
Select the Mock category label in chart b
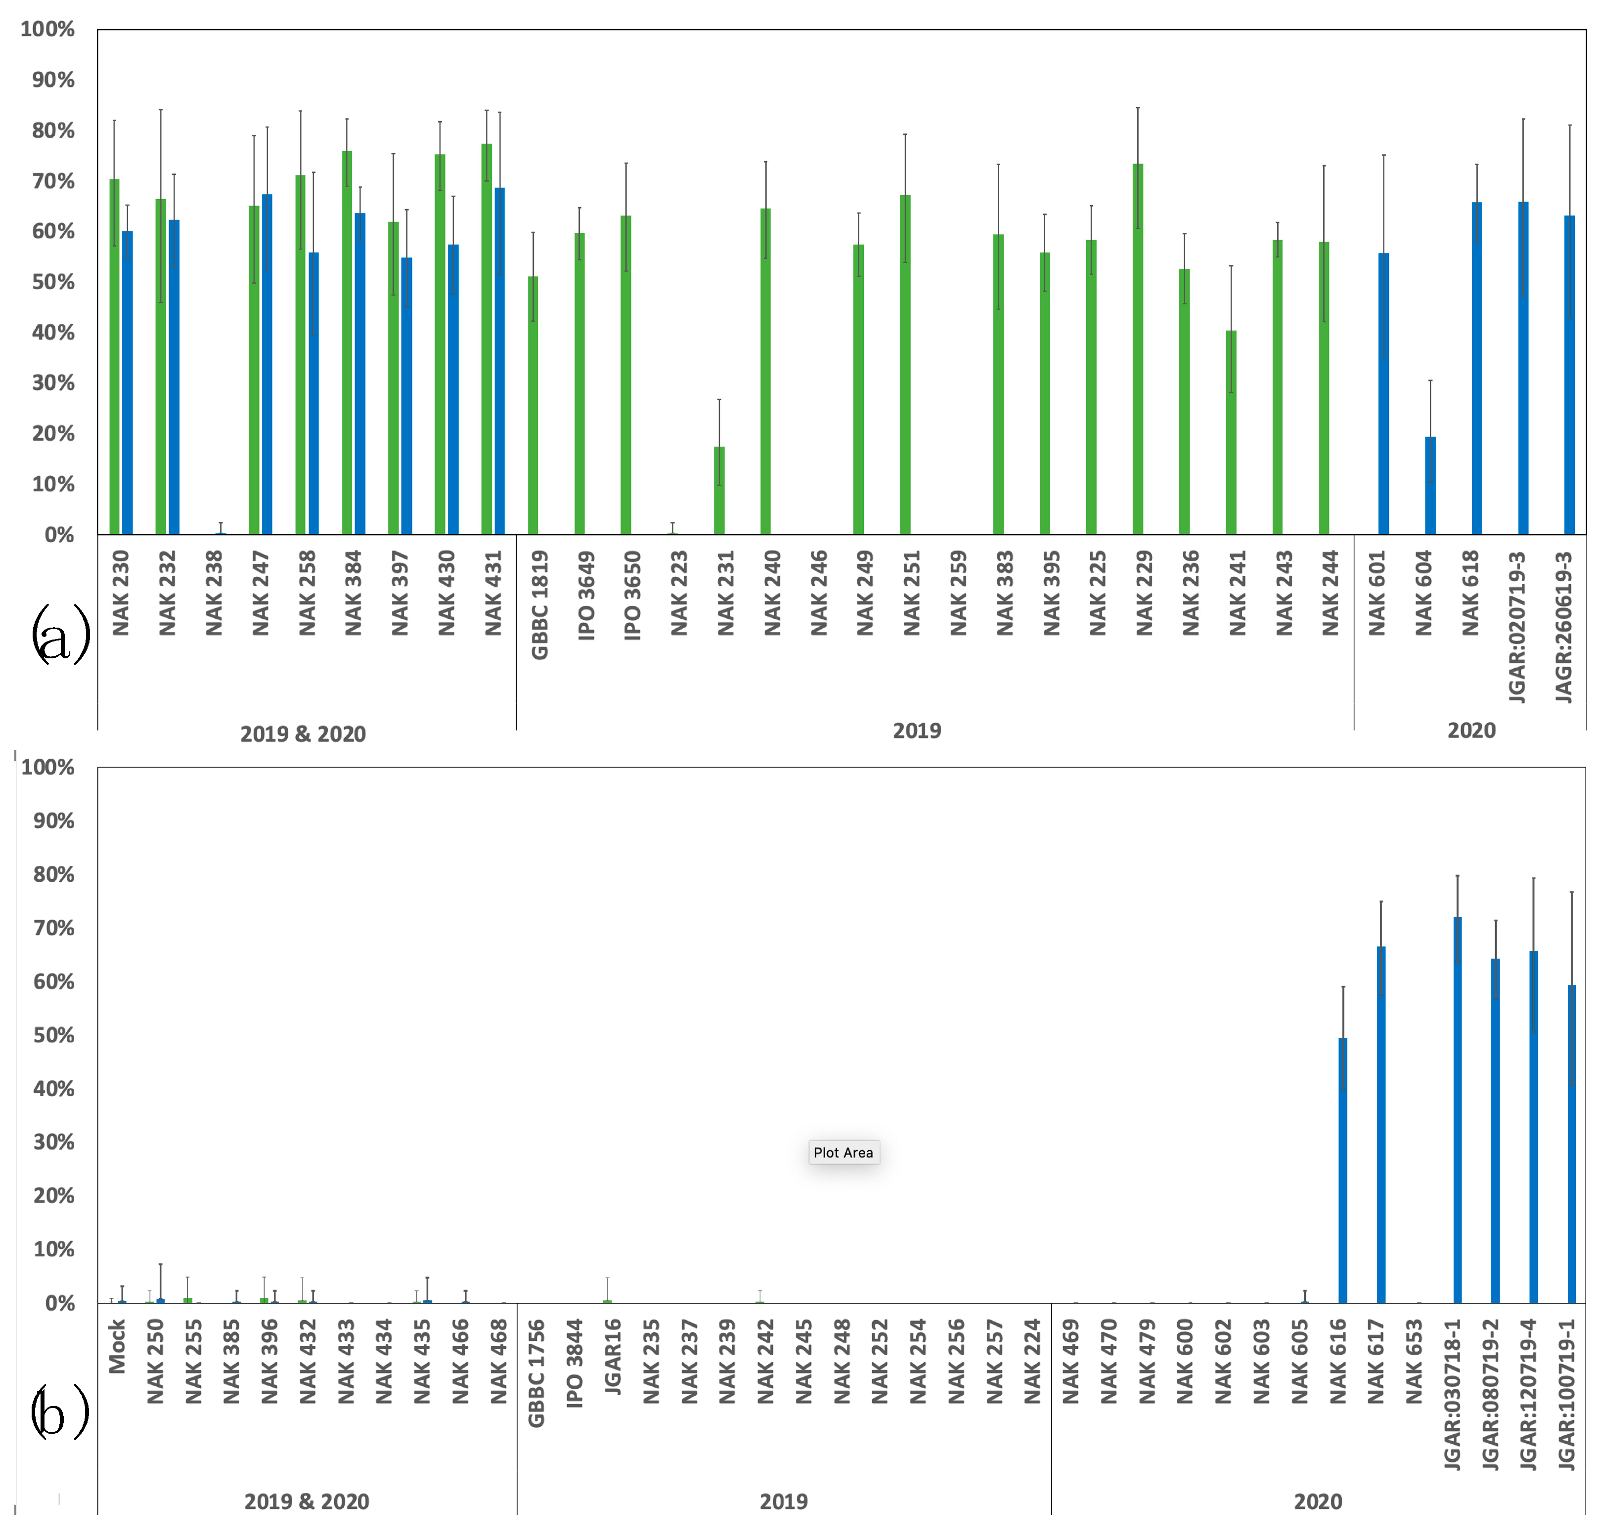[x=117, y=1347]
